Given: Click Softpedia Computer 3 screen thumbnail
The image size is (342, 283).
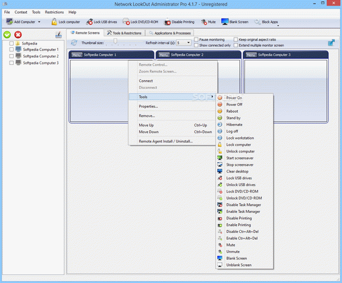Looking at the screenshot, I should [286, 91].
